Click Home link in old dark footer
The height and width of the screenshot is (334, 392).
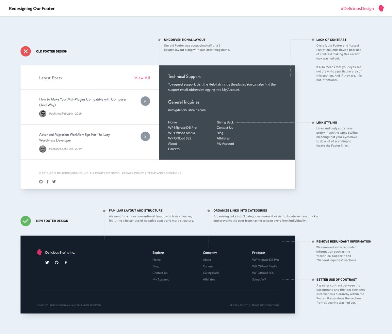pos(172,122)
